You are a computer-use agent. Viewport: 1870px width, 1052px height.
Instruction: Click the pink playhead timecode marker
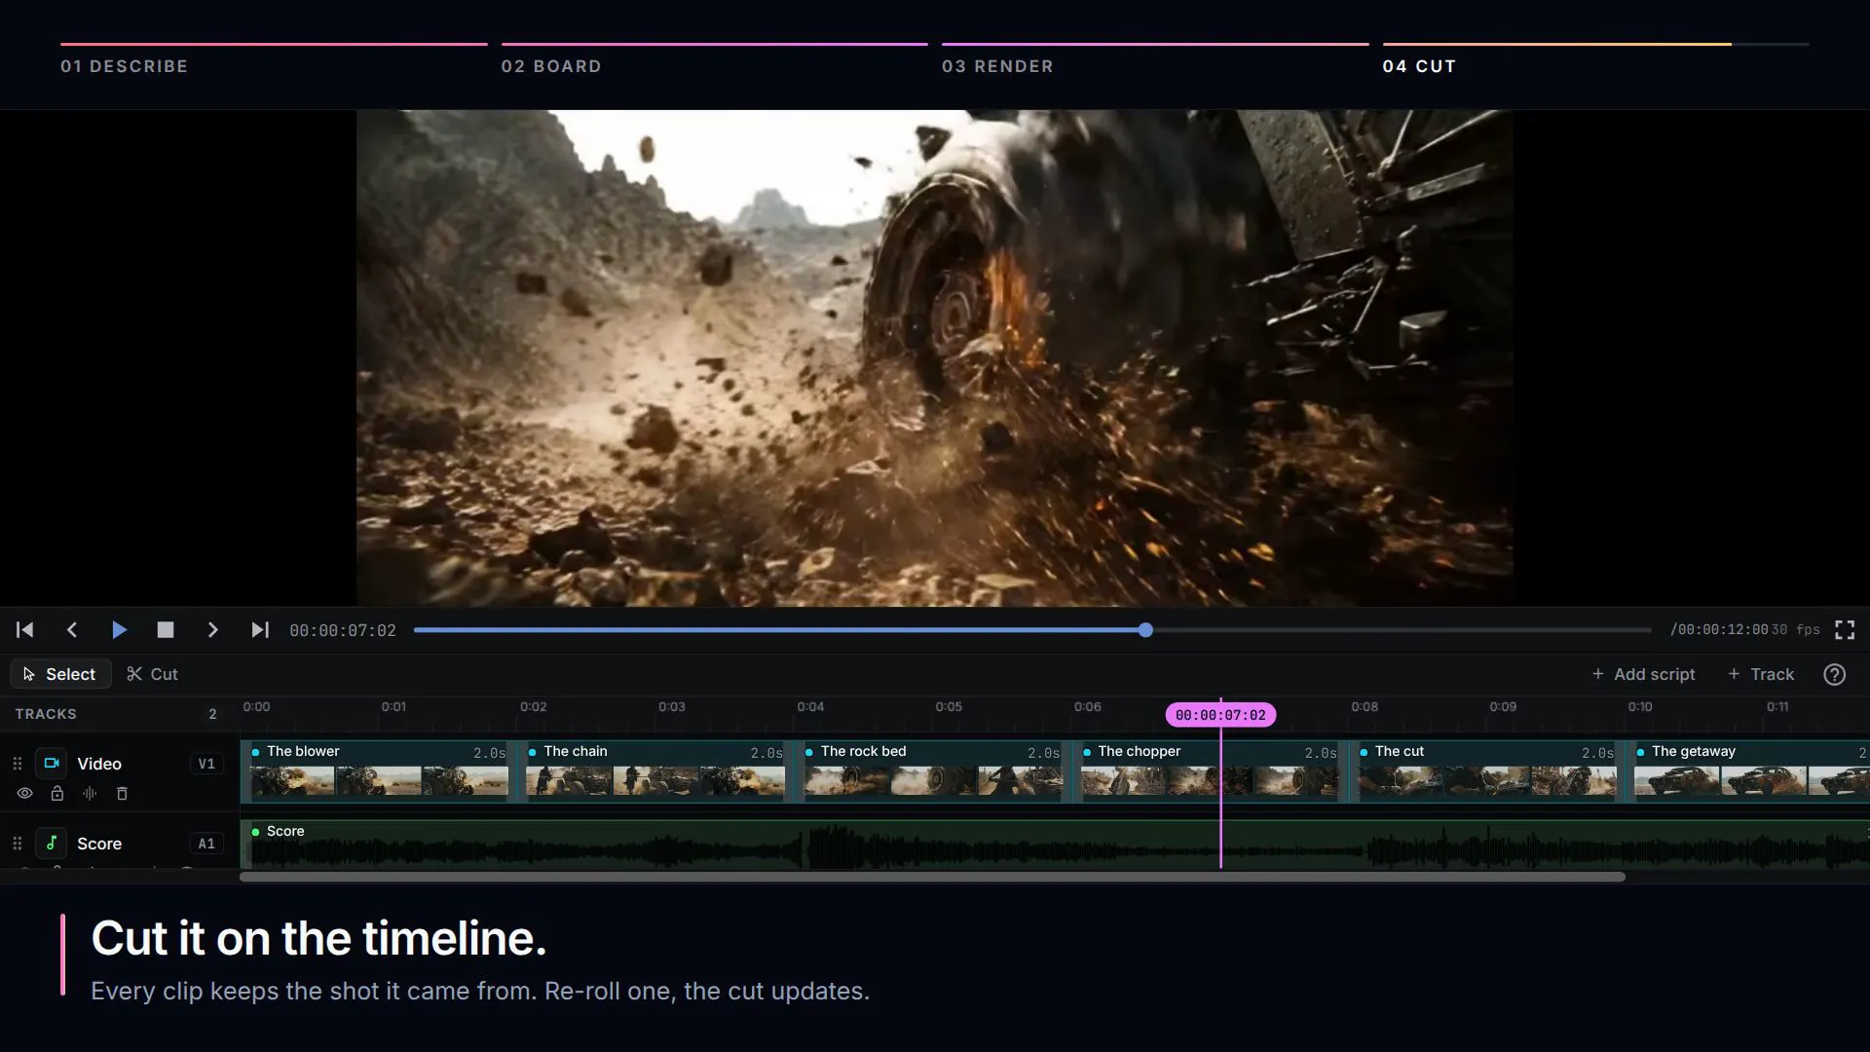[1220, 715]
